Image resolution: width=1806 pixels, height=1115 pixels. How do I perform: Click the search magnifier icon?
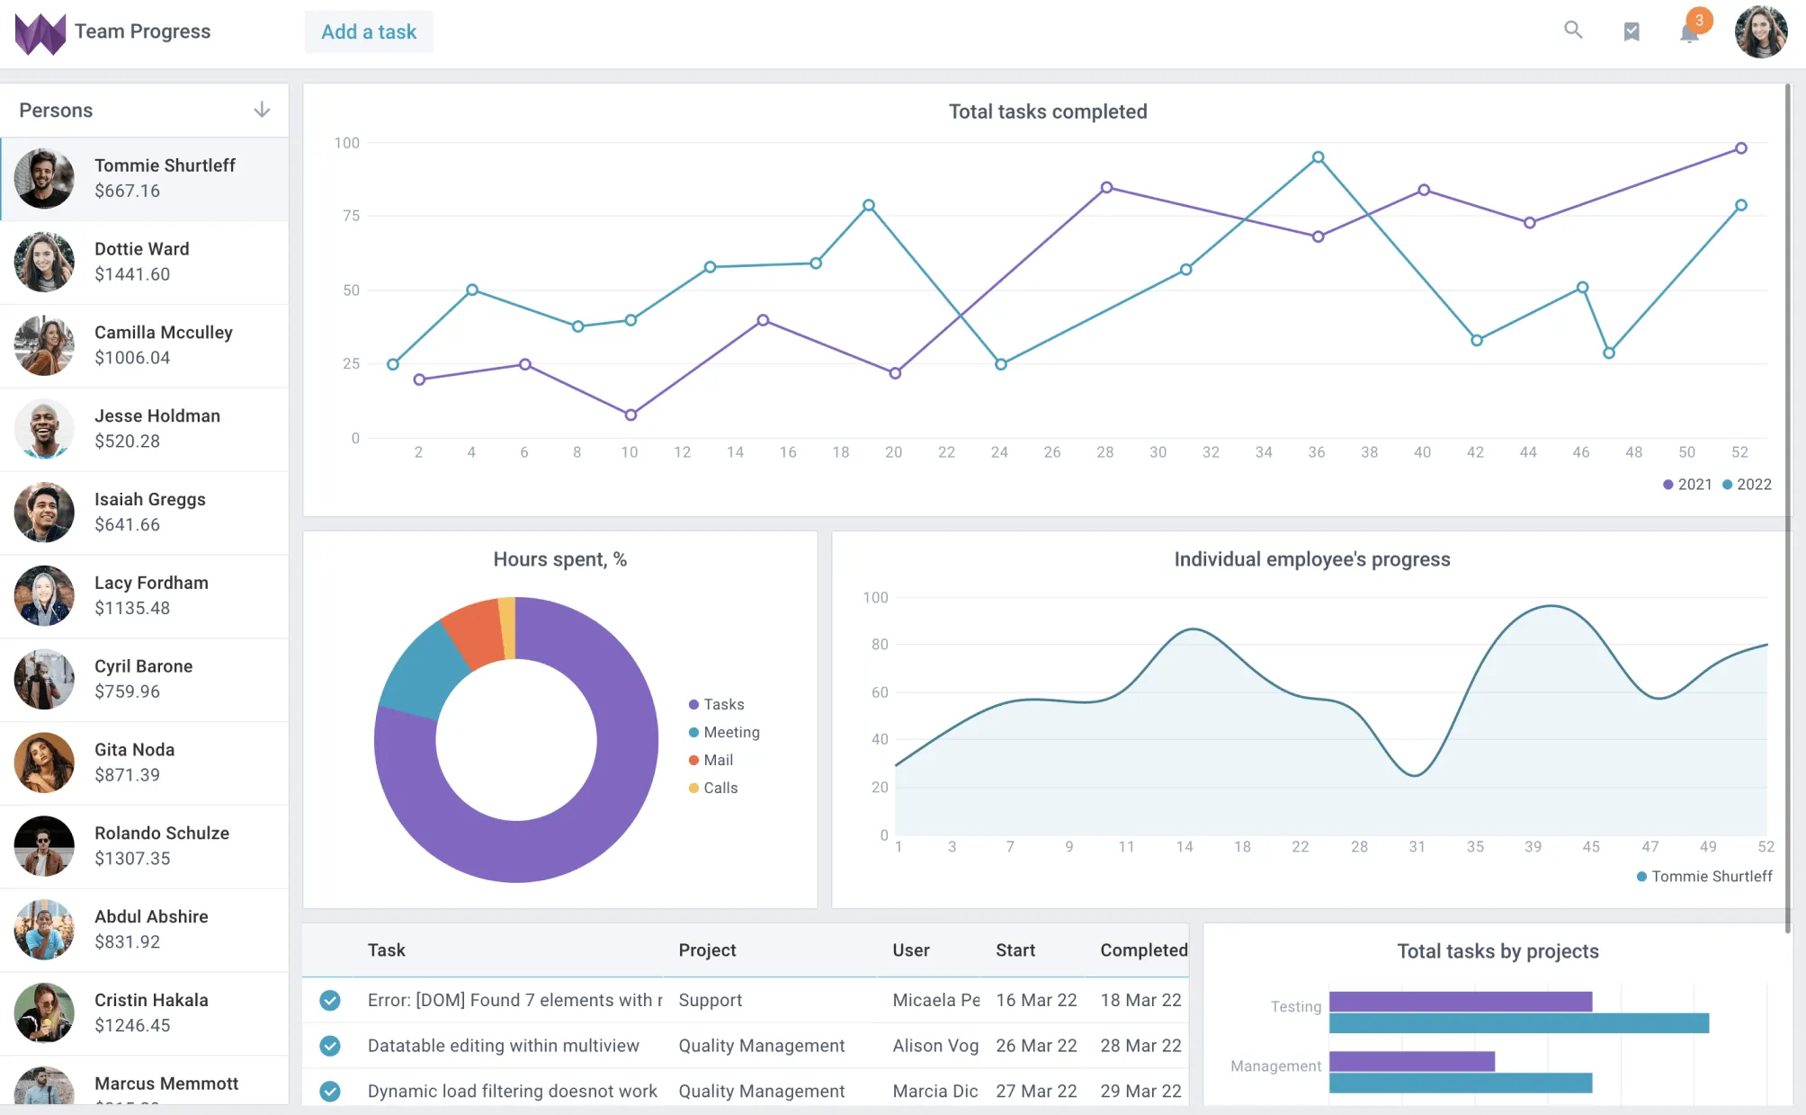(1573, 31)
